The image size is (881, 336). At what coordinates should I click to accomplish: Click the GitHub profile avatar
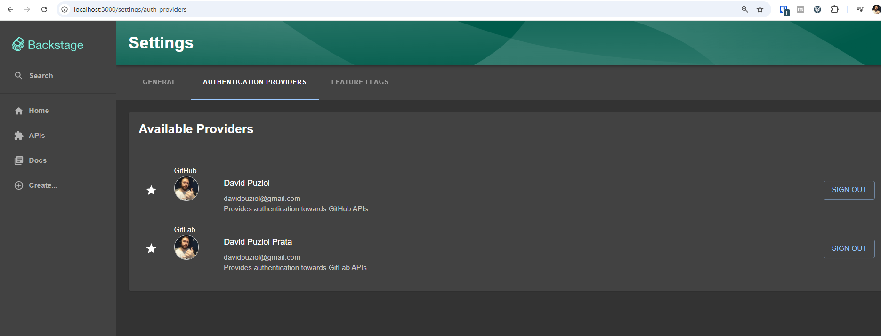(186, 189)
